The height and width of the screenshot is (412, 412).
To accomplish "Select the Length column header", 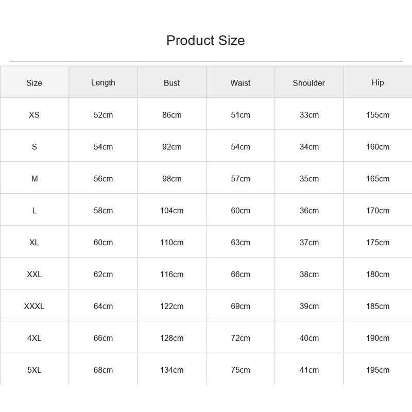I will point(103,83).
